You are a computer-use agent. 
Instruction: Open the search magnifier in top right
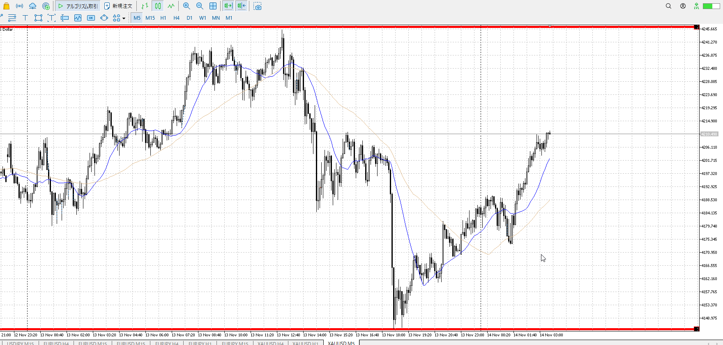pyautogui.click(x=668, y=6)
